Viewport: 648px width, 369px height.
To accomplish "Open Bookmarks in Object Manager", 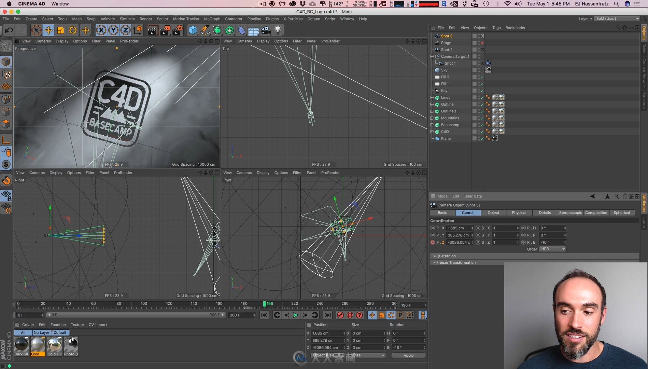I will (515, 28).
